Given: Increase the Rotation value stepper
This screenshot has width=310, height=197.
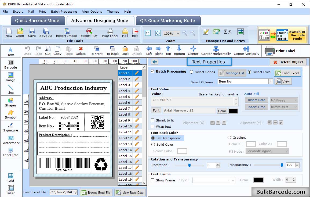Looking at the screenshot, I should coord(218,164).
